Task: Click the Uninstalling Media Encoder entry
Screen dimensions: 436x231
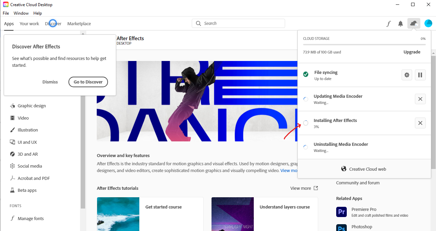Action: [x=364, y=147]
